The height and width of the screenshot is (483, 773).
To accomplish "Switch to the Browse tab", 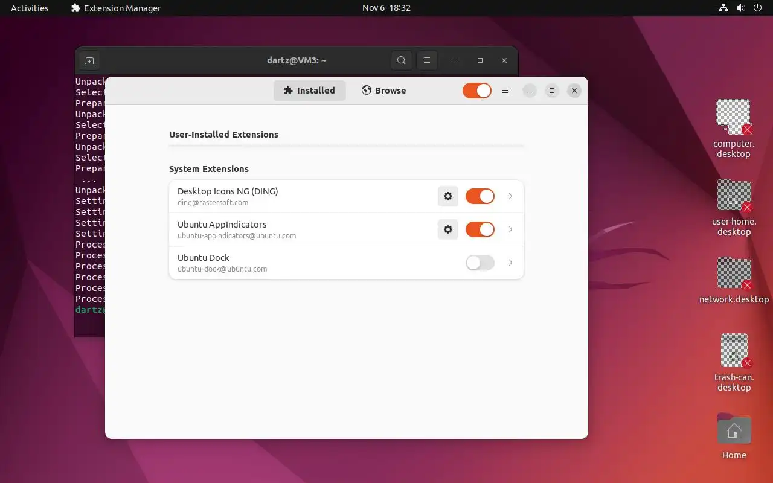I will (384, 91).
